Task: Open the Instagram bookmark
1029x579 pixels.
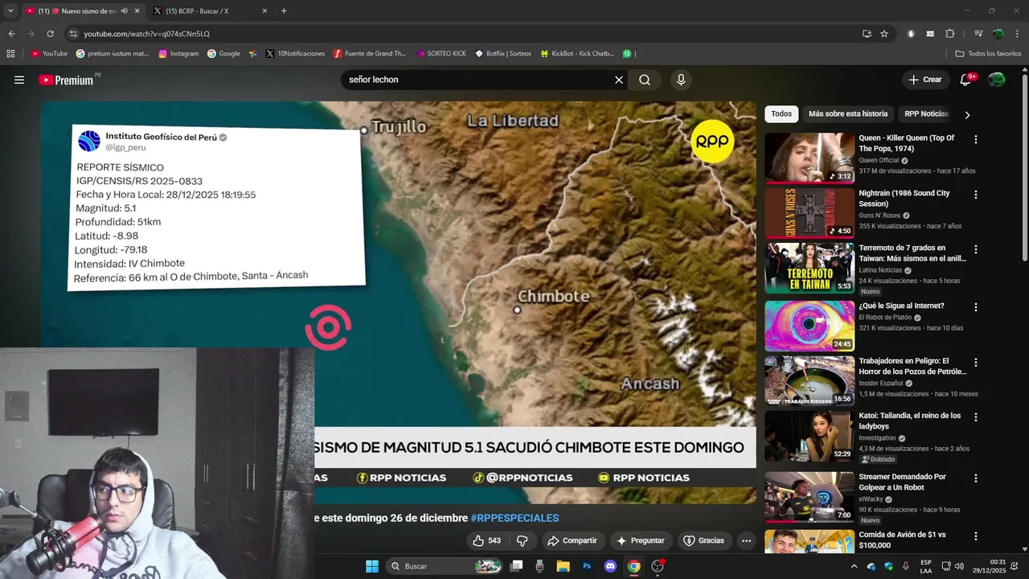Action: tap(178, 54)
